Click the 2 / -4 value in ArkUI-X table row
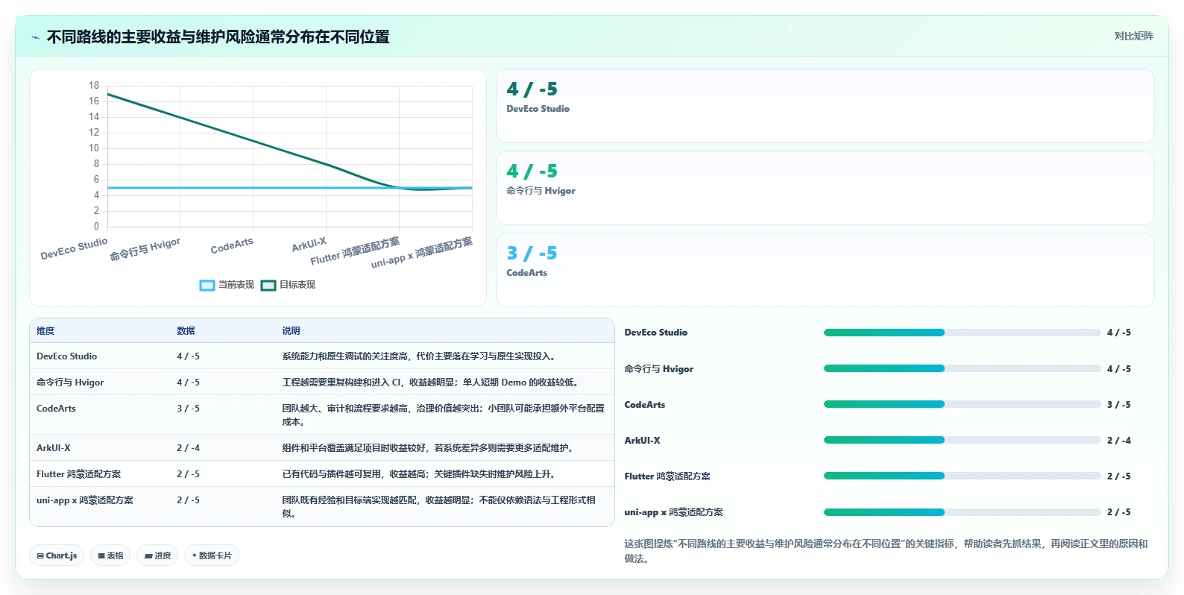This screenshot has height=595, width=1184. pyautogui.click(x=188, y=448)
